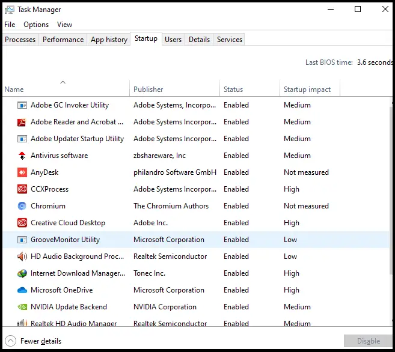Click the HD Audio speaker icon
Image resolution: width=395 pixels, height=352 pixels.
[x=22, y=256]
